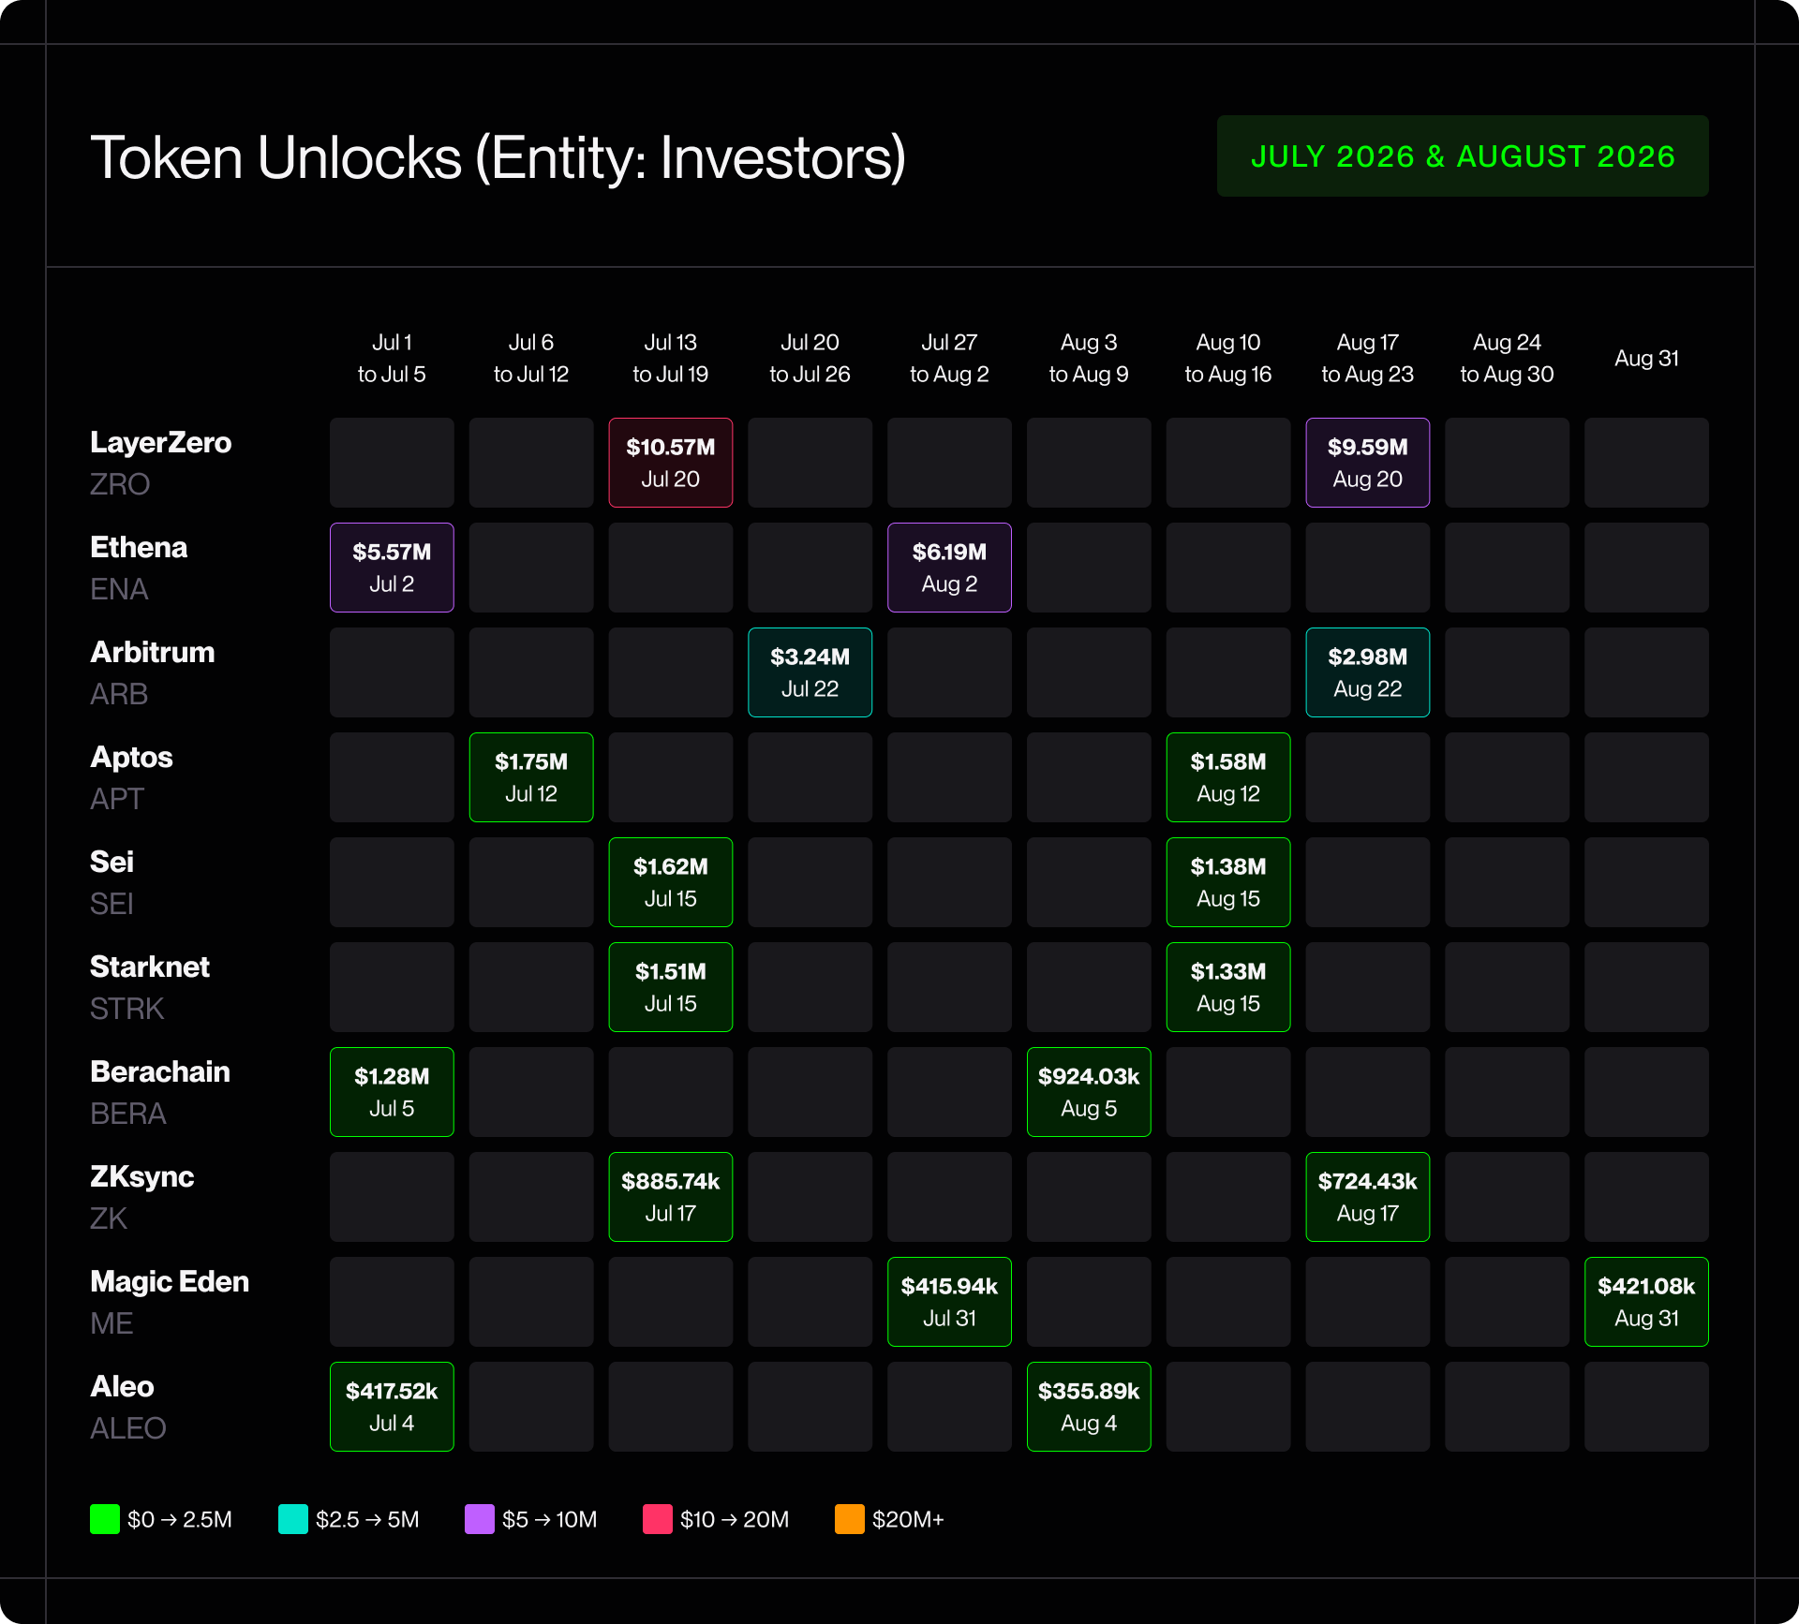
Task: Click the Berachain row label
Action: (160, 1071)
